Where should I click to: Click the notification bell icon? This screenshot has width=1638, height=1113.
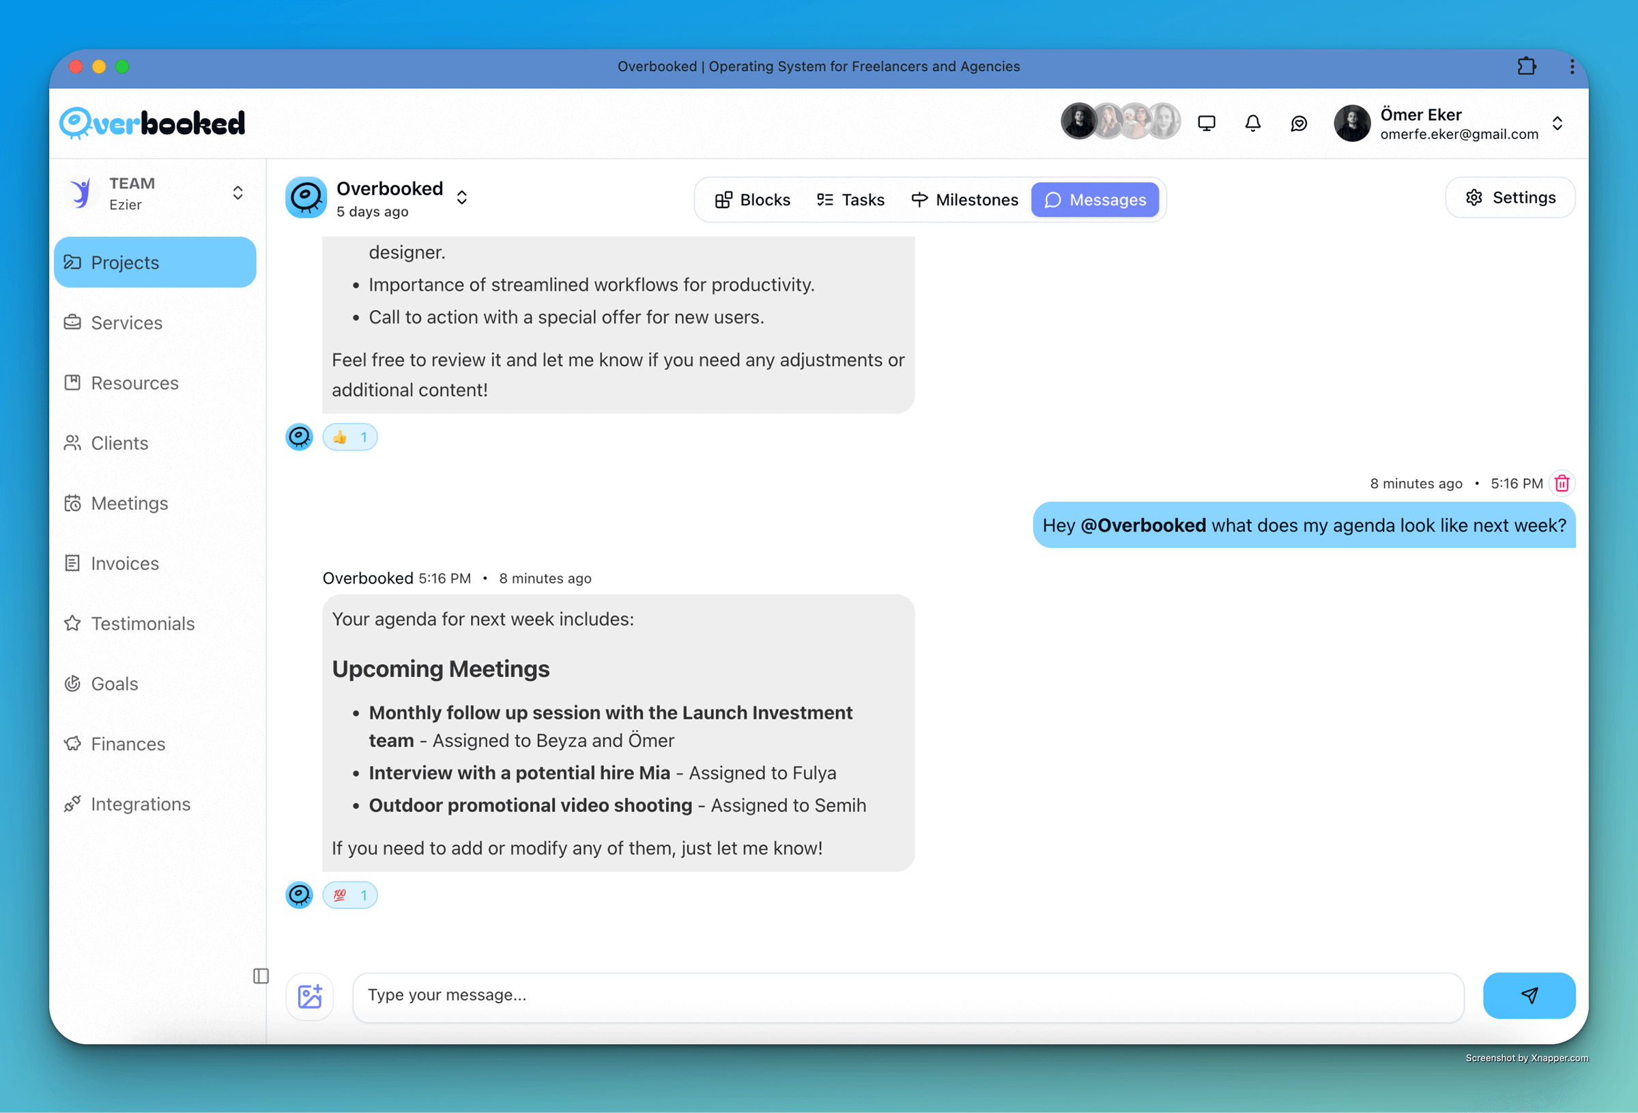coord(1252,124)
